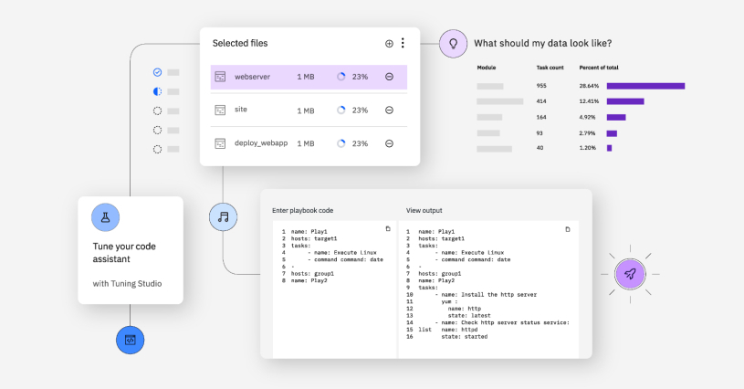Remove the webserver file from selection
Screen dimensions: 744x389
(x=389, y=77)
